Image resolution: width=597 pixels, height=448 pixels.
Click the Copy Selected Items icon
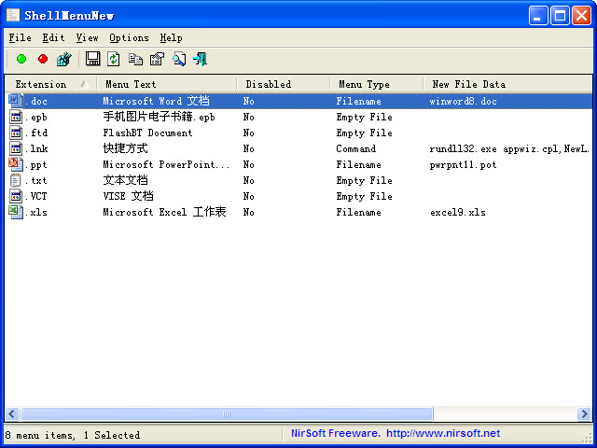(x=135, y=59)
